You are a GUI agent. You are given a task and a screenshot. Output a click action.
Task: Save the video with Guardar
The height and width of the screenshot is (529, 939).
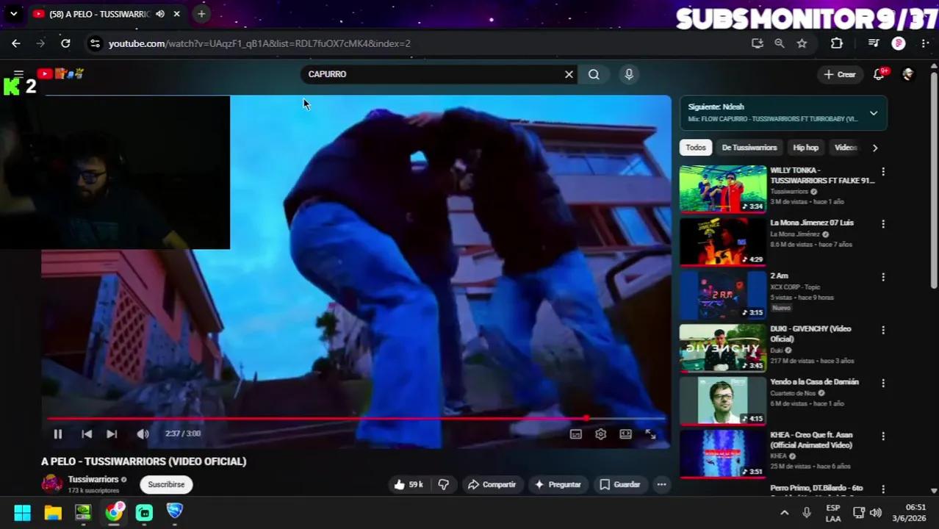point(619,484)
